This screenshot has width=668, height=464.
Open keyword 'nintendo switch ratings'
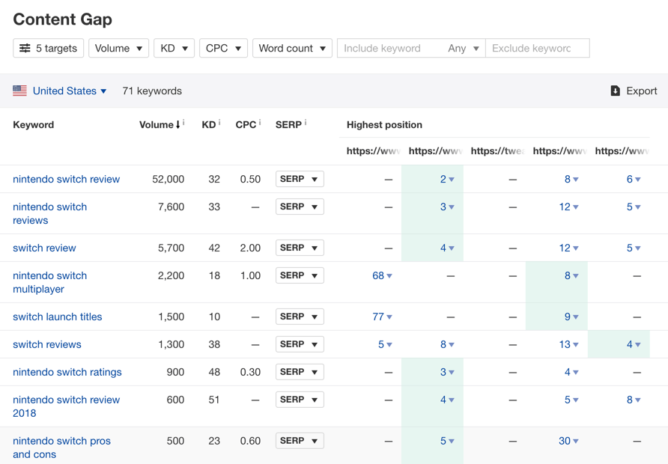point(67,372)
